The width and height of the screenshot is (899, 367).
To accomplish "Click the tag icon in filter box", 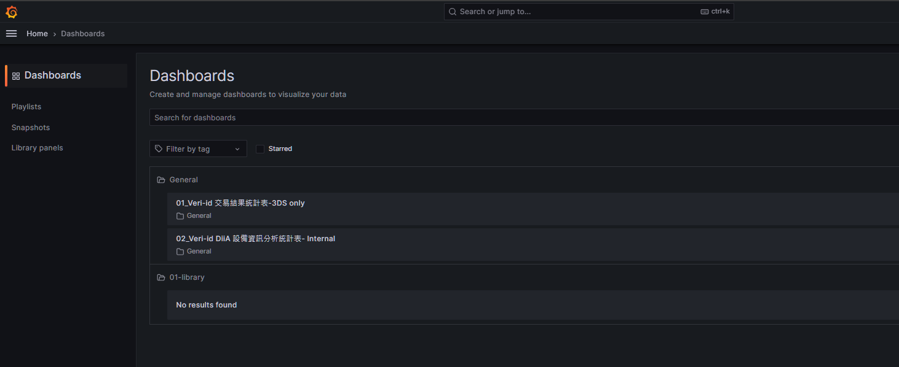I will click(x=159, y=149).
